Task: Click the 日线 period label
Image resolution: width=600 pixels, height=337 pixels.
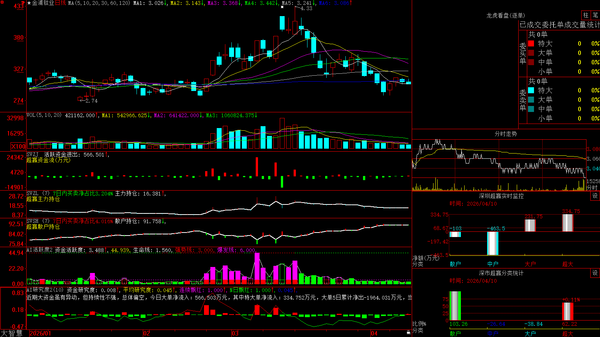Action: point(60,3)
